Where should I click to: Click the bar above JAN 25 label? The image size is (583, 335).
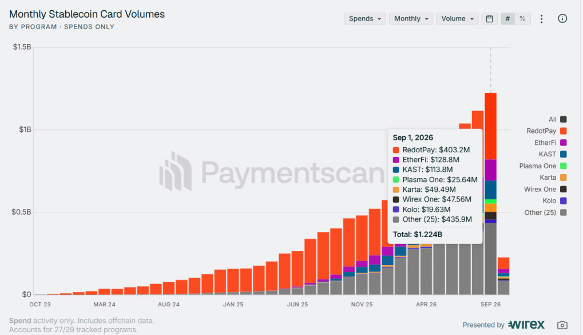(233, 282)
